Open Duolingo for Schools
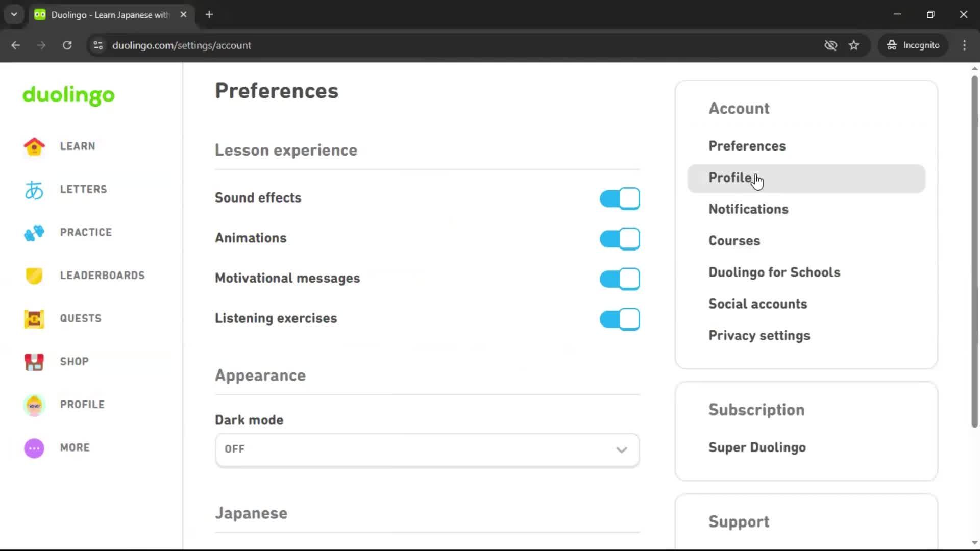Image resolution: width=980 pixels, height=551 pixels. pyautogui.click(x=774, y=272)
